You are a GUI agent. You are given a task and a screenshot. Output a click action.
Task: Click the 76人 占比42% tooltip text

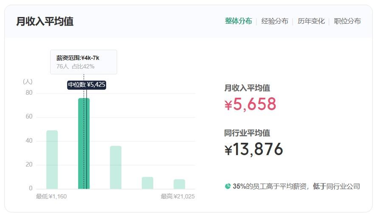coord(75,66)
